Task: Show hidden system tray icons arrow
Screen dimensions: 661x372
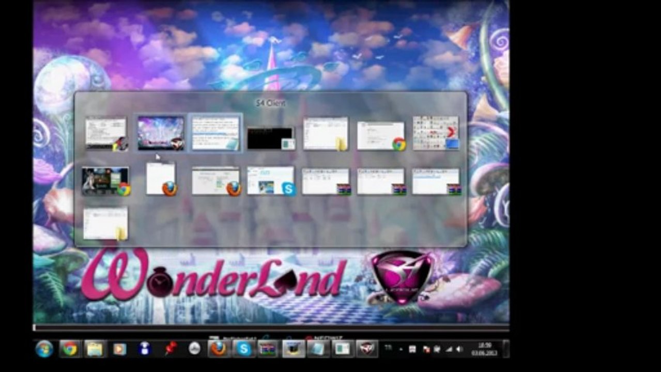Action: pyautogui.click(x=401, y=349)
